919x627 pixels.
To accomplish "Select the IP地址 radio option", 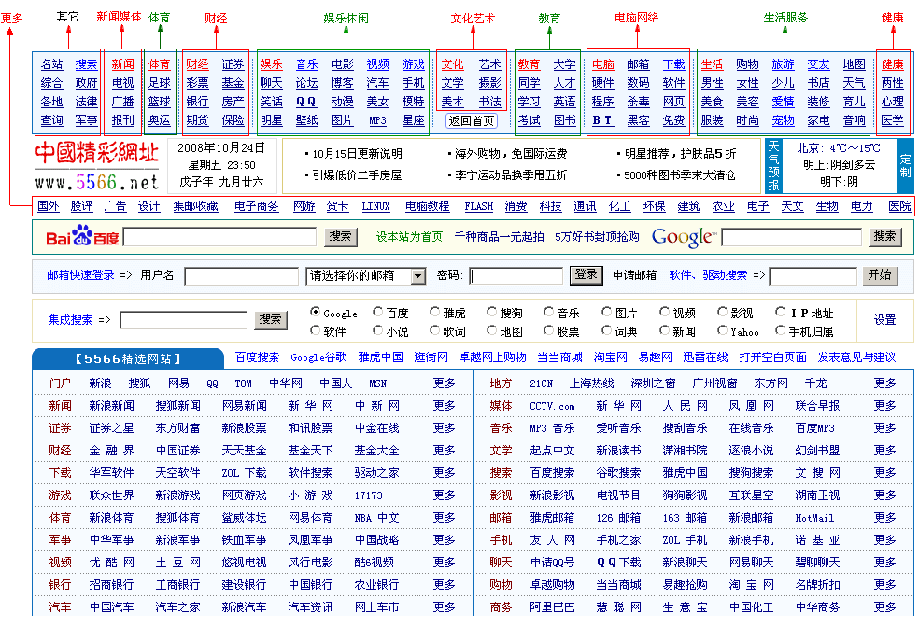I will pos(780,312).
